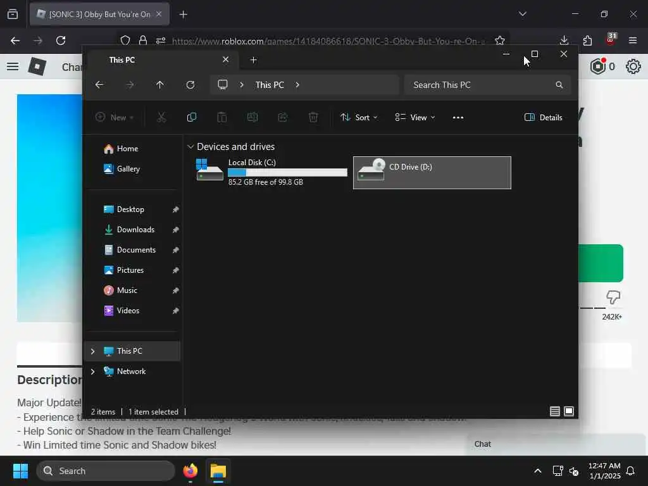Viewport: 648px width, 486px height.
Task: Open the See more ellipsis menu
Action: click(x=458, y=117)
